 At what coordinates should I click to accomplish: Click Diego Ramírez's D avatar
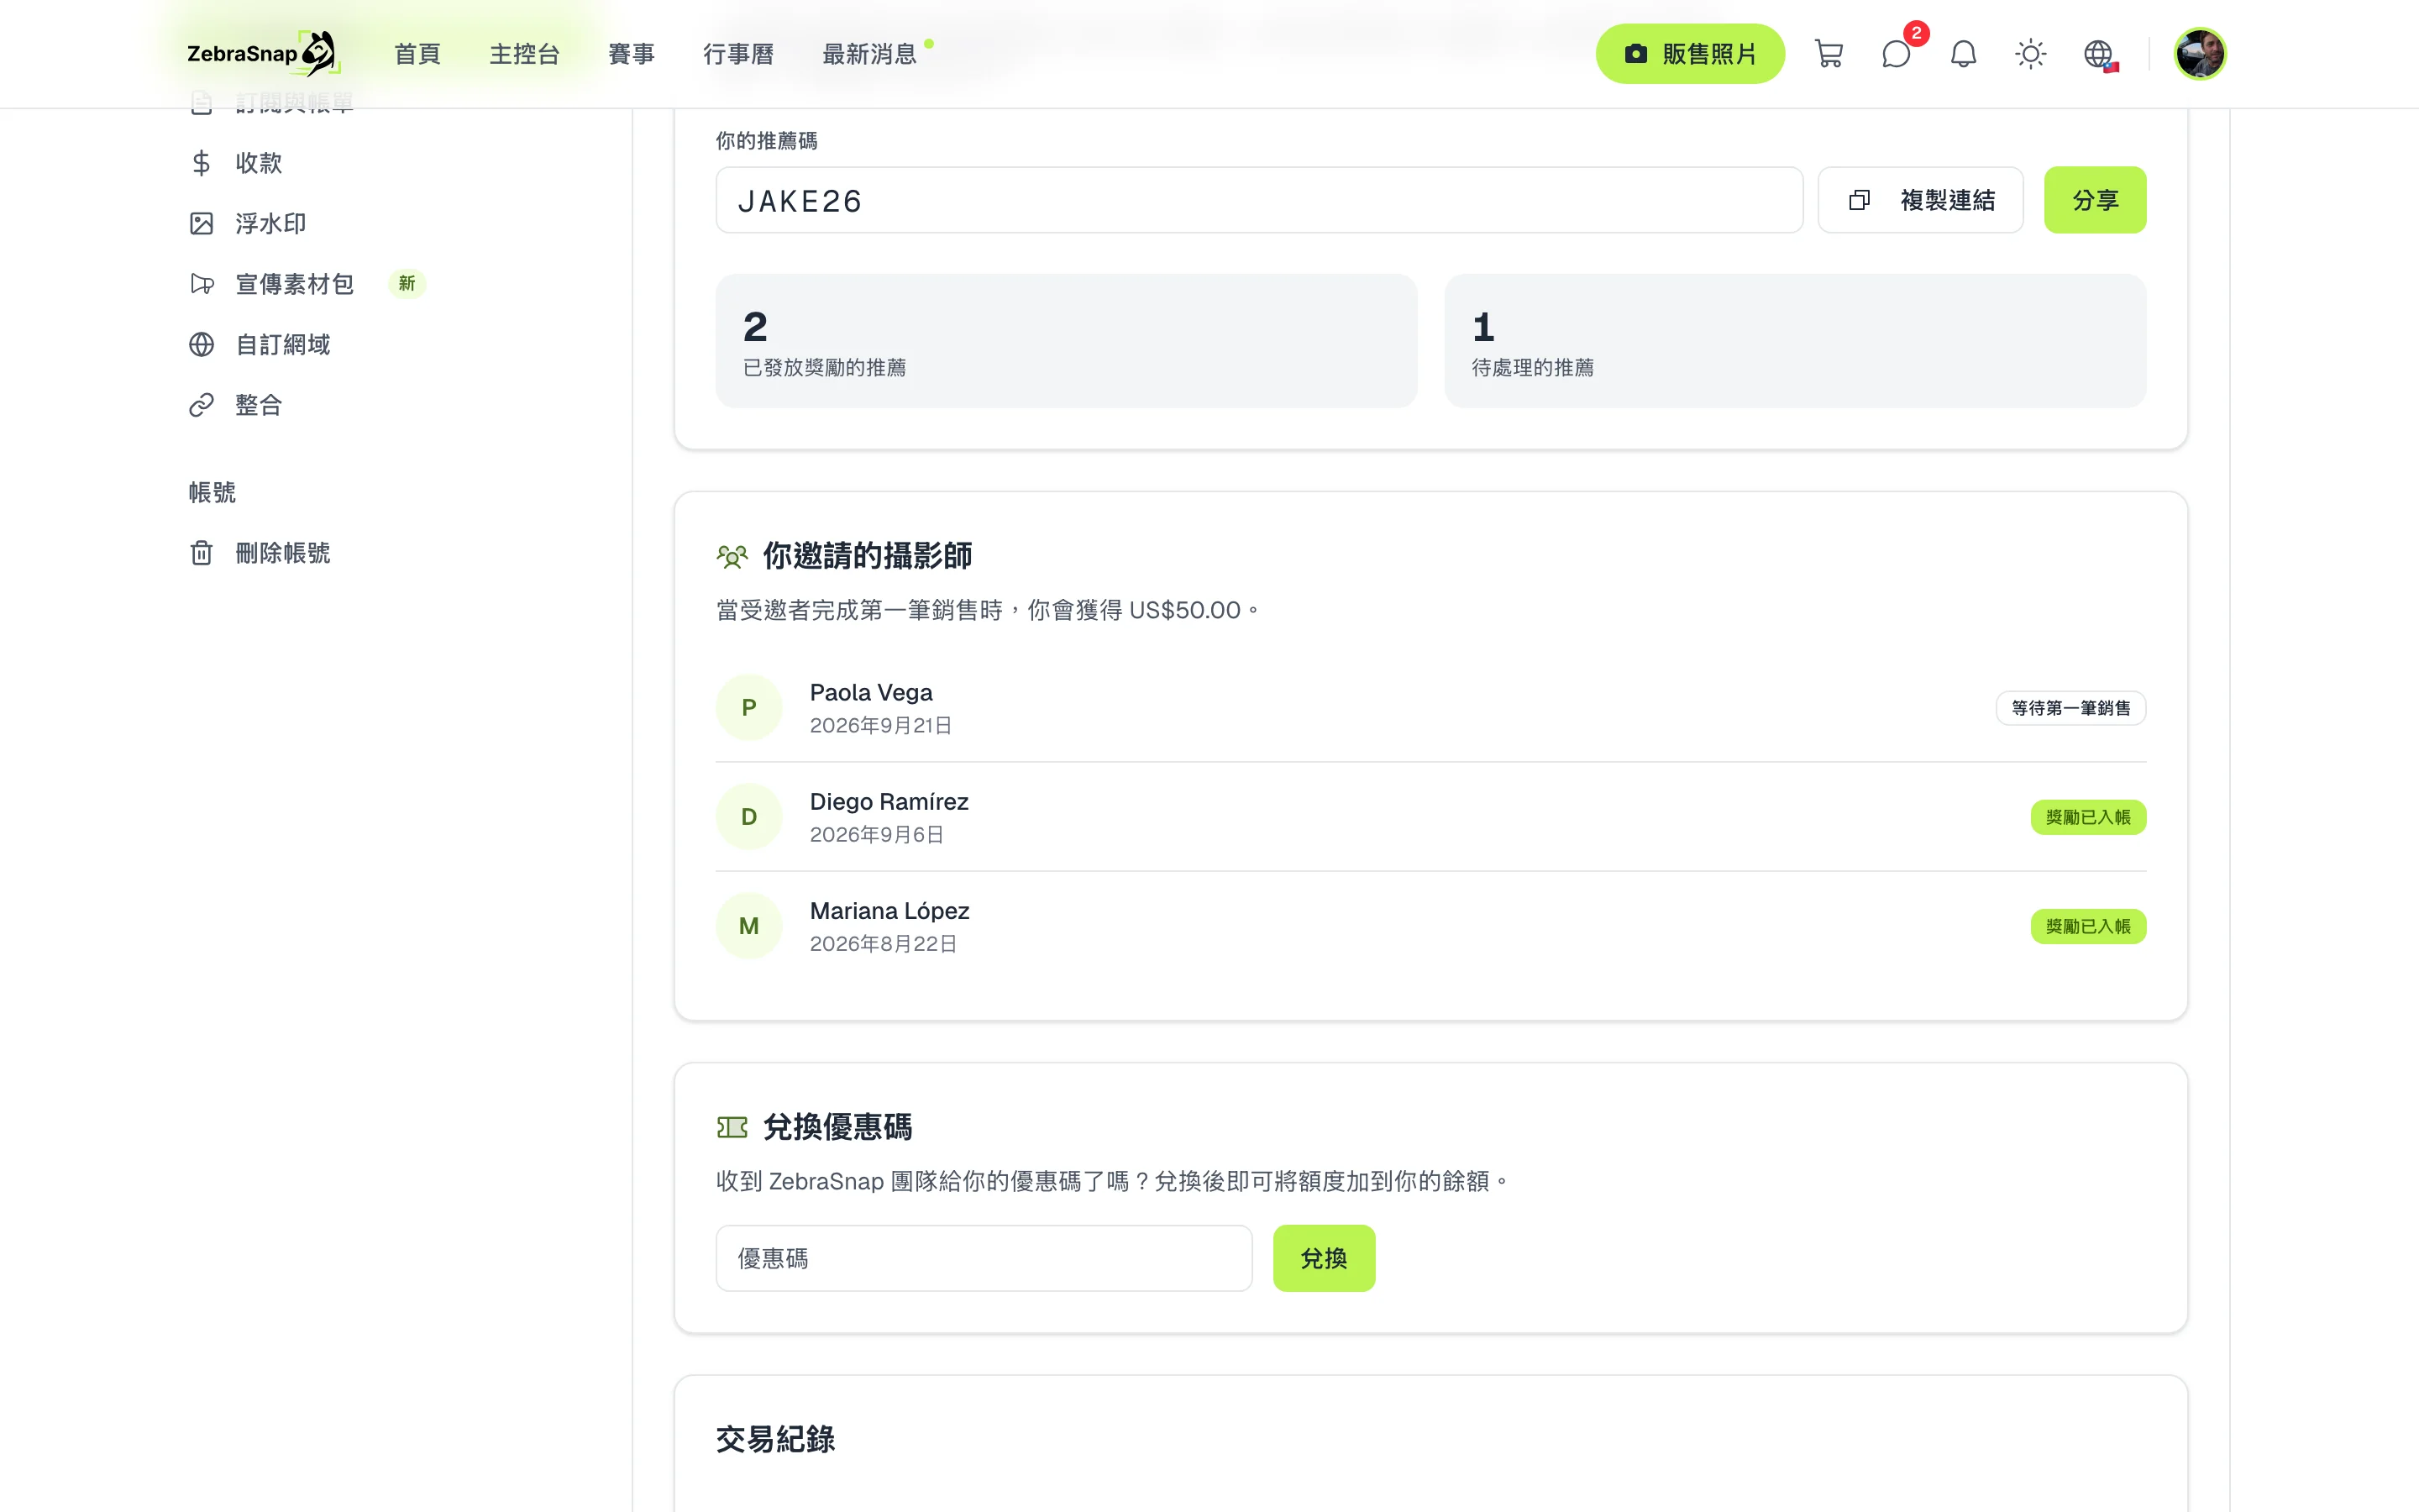tap(748, 817)
